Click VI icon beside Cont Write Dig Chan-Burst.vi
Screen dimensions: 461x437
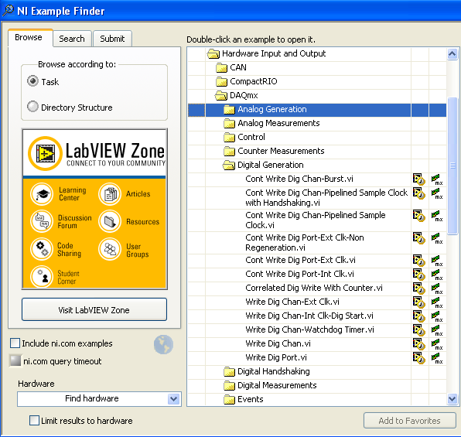(419, 179)
